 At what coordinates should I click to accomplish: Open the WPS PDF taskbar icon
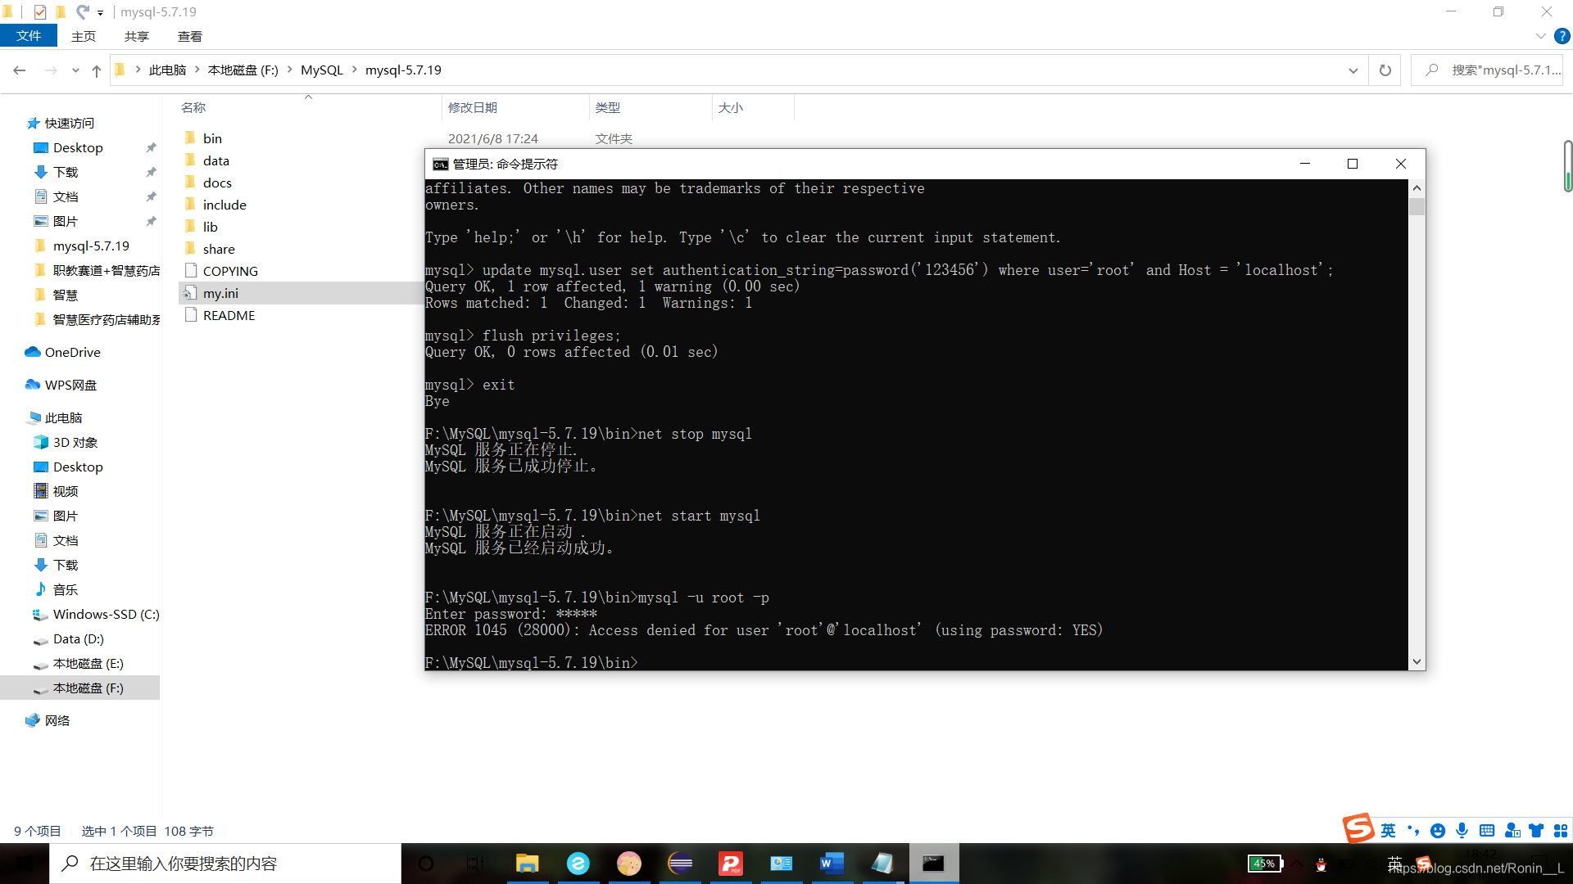(731, 864)
